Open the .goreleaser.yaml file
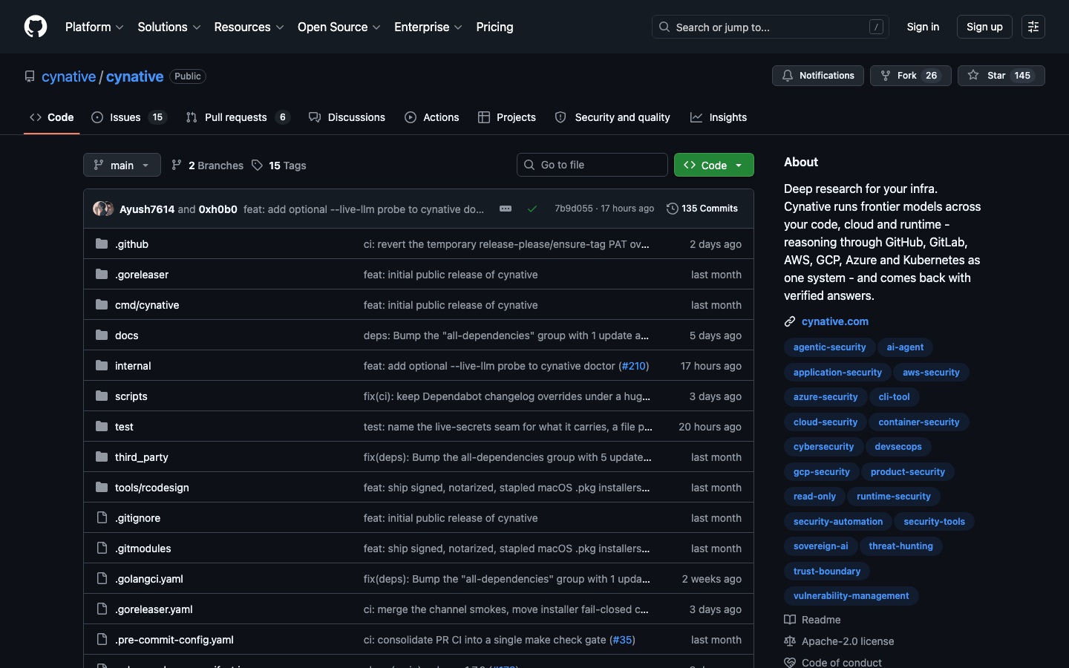Screen dimensions: 1069x668 (154, 609)
